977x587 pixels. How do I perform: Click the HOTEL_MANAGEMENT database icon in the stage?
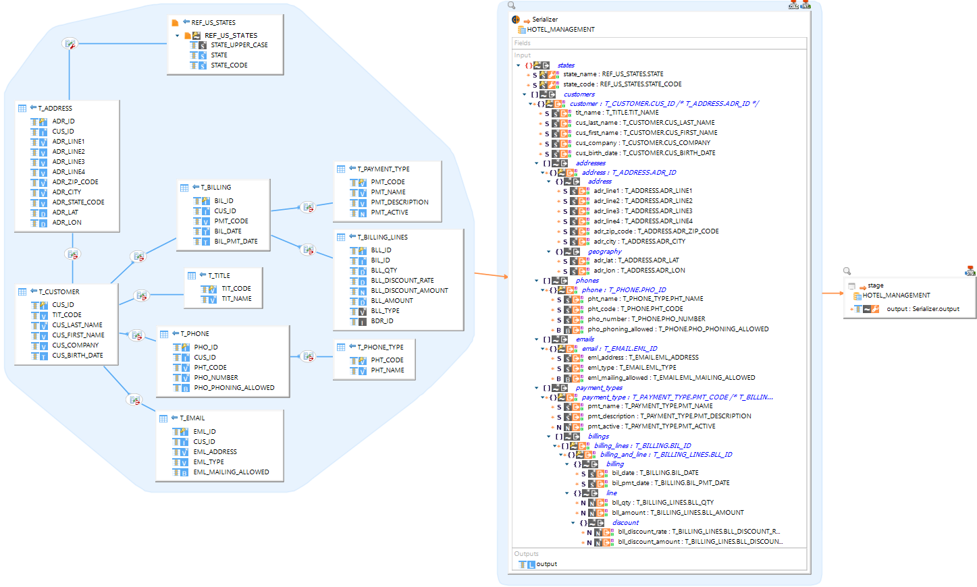(856, 296)
